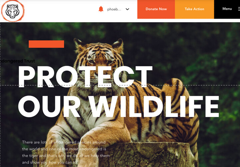240x167 pixels.
Task: Expand the account dropdown chevron
Action: pyautogui.click(x=127, y=9)
